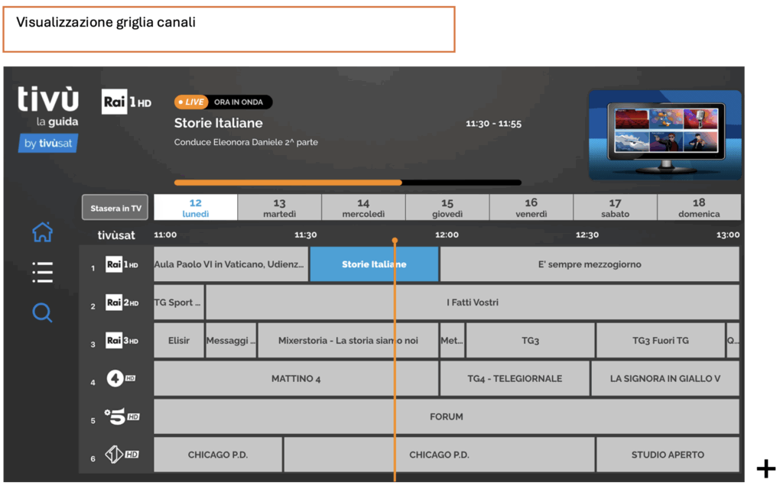Select the Rai 2 HD channel logo

coord(122,303)
